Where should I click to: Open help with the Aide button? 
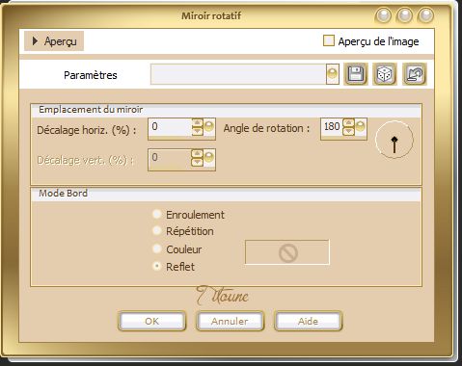point(308,321)
